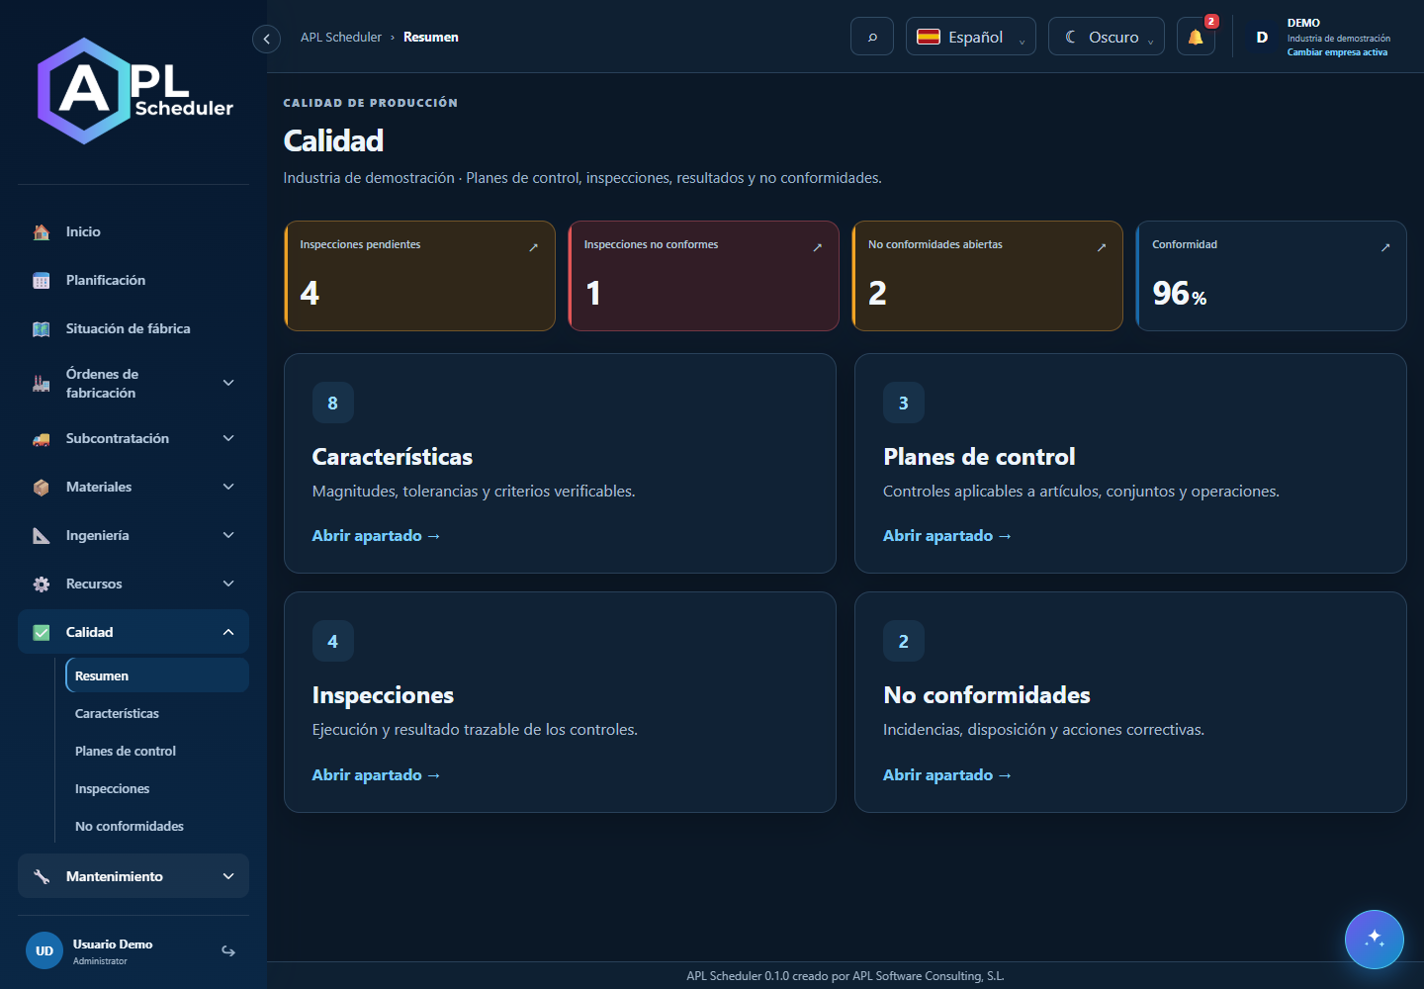The width and height of the screenshot is (1424, 989).
Task: Click the Spanish flag icon
Action: click(929, 37)
